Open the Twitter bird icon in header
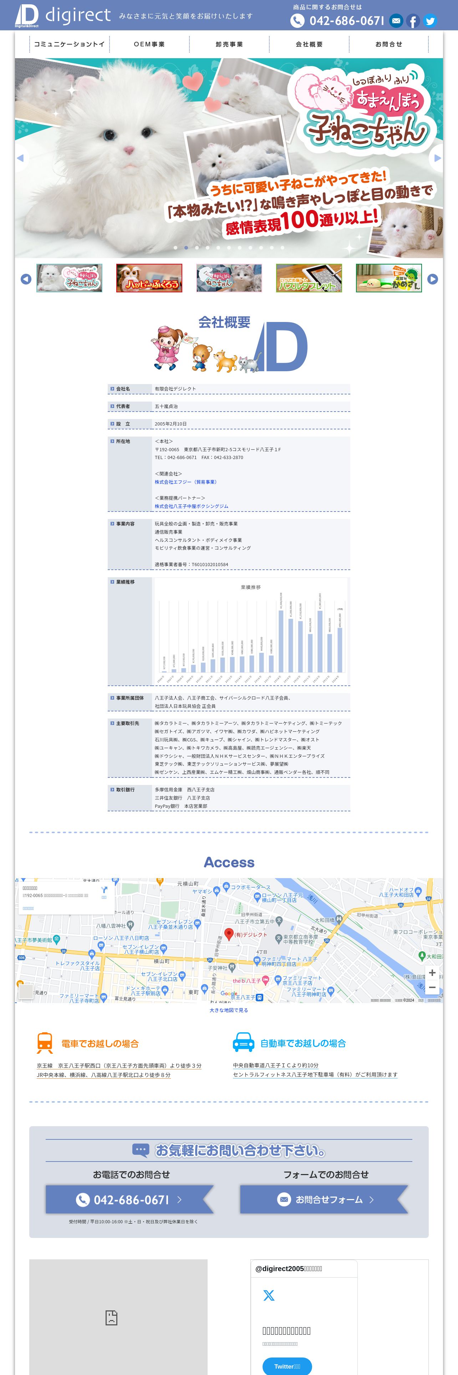 tap(430, 21)
